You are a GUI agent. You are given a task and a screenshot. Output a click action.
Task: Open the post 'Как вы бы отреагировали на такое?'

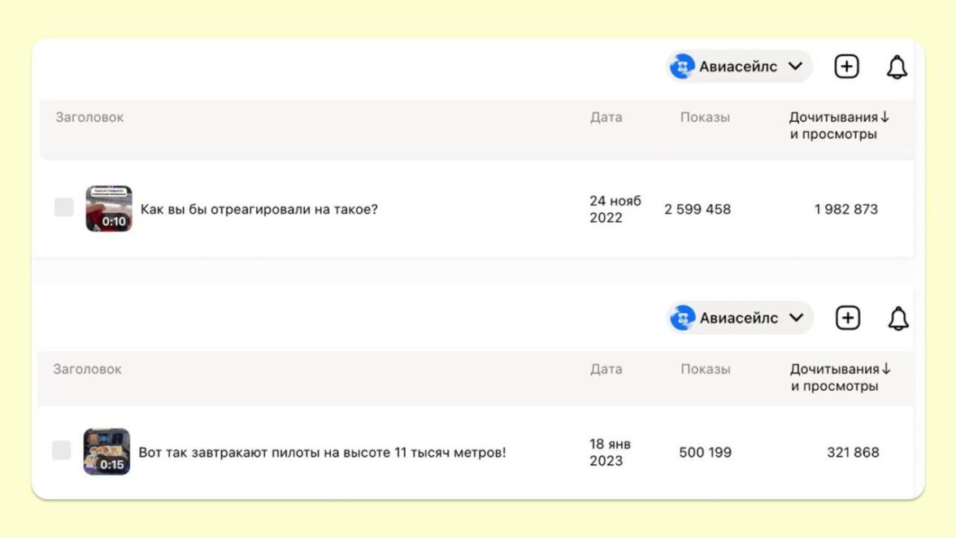pos(259,209)
